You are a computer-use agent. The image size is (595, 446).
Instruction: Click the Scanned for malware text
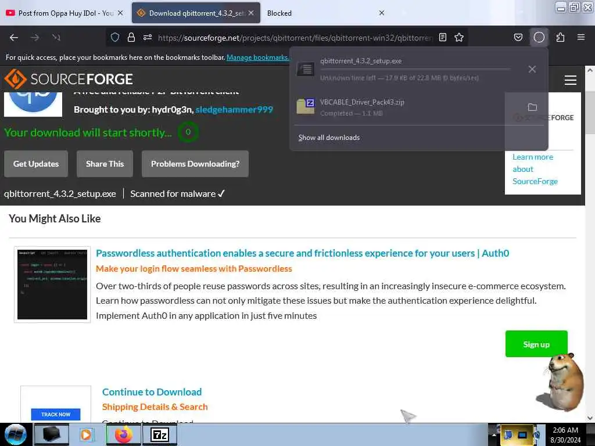pos(178,194)
